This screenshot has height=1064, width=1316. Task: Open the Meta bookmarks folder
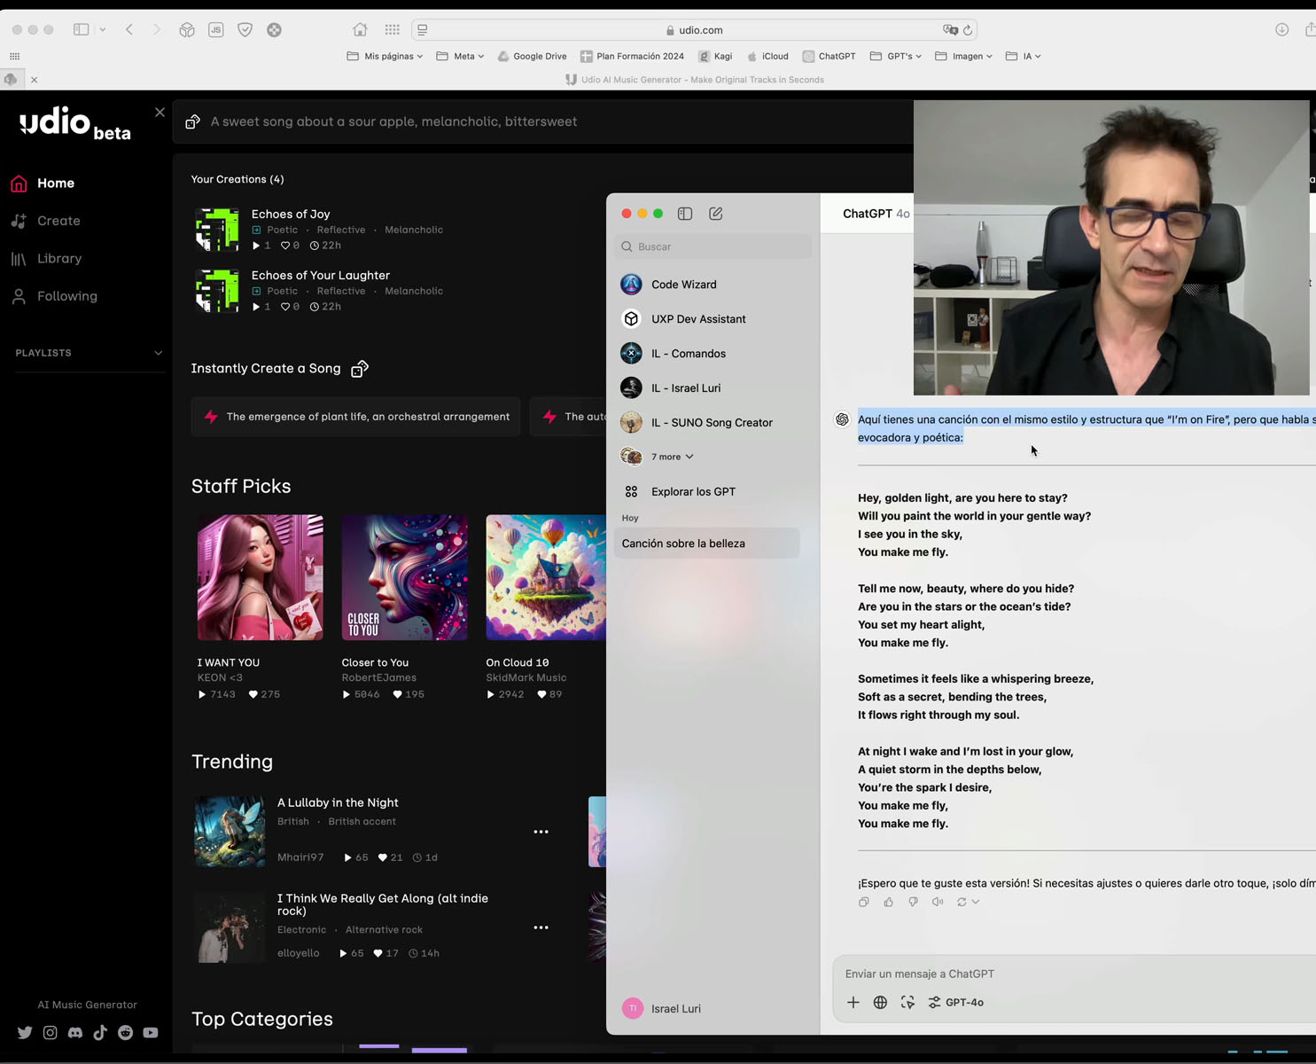[x=460, y=56]
